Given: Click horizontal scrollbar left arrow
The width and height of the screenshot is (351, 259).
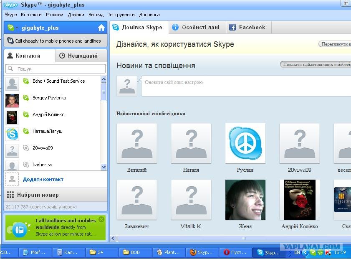Looking at the screenshot, I should tap(113, 239).
